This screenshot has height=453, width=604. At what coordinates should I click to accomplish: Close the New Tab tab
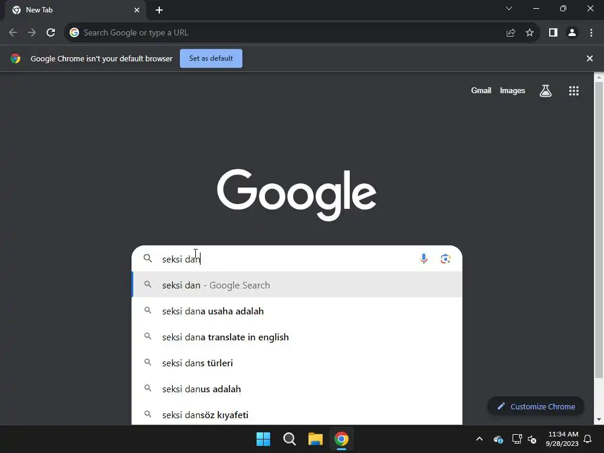click(x=137, y=10)
